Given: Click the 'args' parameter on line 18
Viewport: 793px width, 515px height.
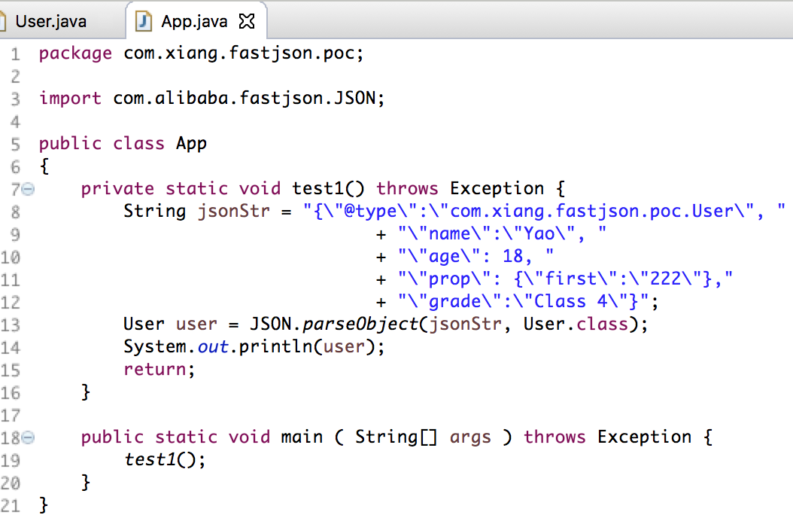Looking at the screenshot, I should click(470, 437).
